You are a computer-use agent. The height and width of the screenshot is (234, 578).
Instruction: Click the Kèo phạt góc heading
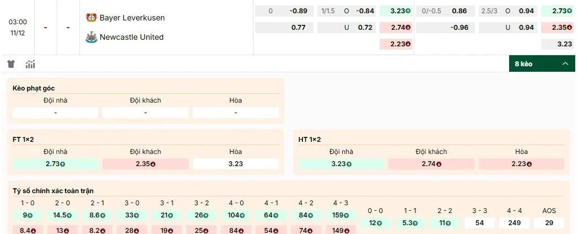pos(34,88)
